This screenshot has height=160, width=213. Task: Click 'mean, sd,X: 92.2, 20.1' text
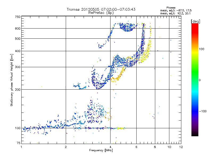tap(175, 14)
